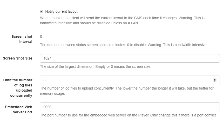Click the Screen shot interval value 0
Screen dimensions: 223x118
point(41,36)
